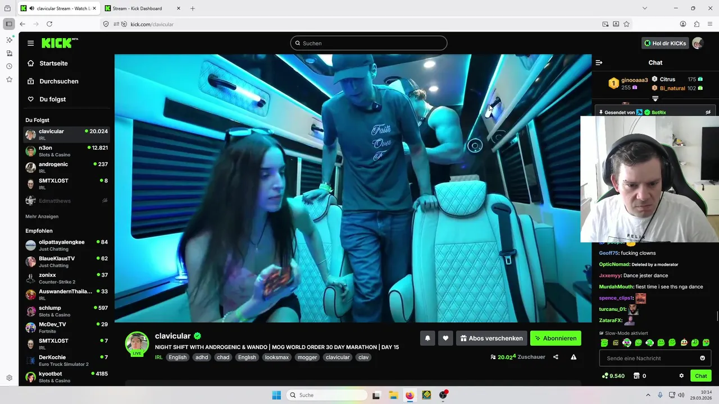Open Firefox application menu

pos(710,24)
